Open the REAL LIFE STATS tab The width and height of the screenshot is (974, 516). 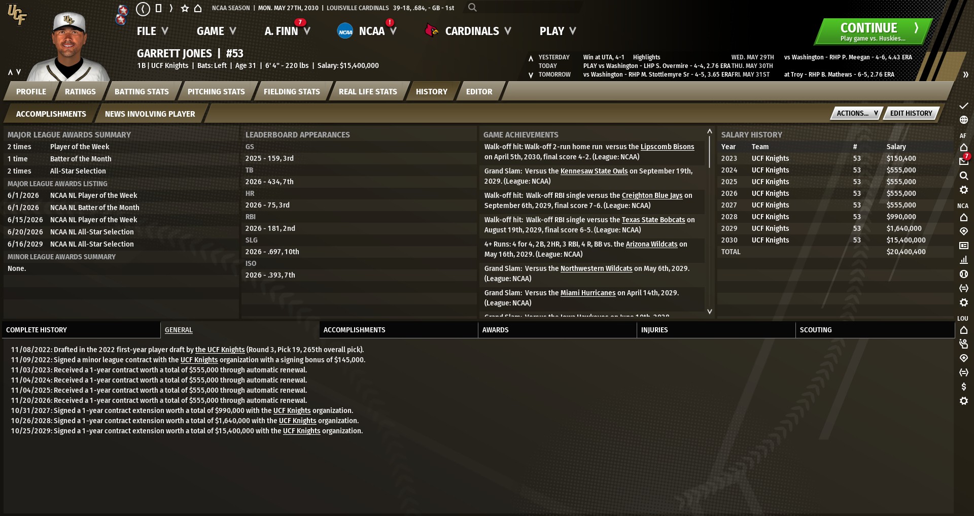(368, 91)
